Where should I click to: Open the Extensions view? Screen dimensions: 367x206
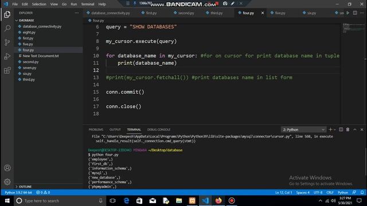pos(7,70)
